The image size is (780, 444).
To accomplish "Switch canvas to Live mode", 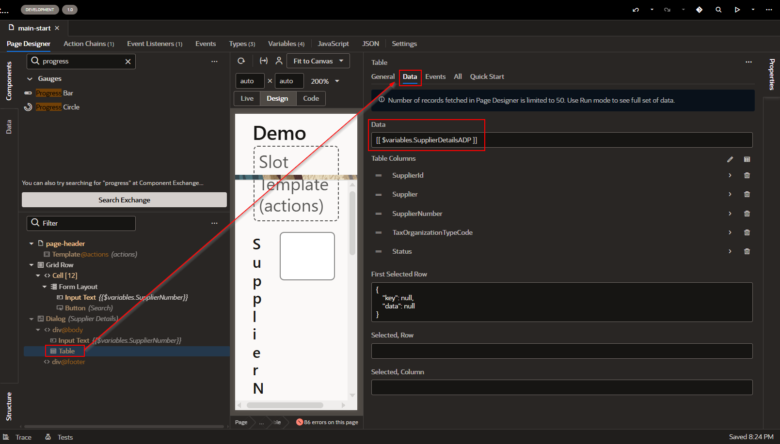I will 247,98.
